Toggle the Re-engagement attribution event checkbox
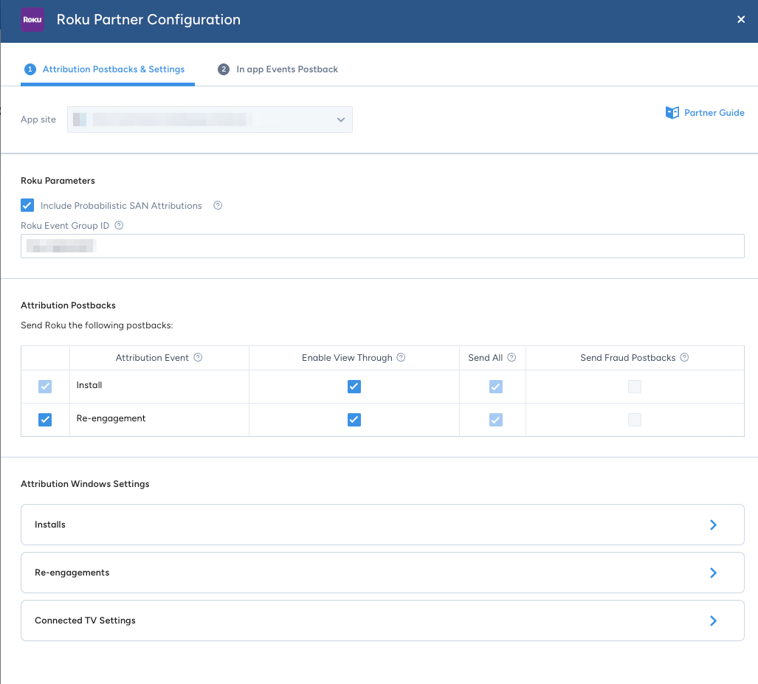758x684 pixels. coord(45,420)
